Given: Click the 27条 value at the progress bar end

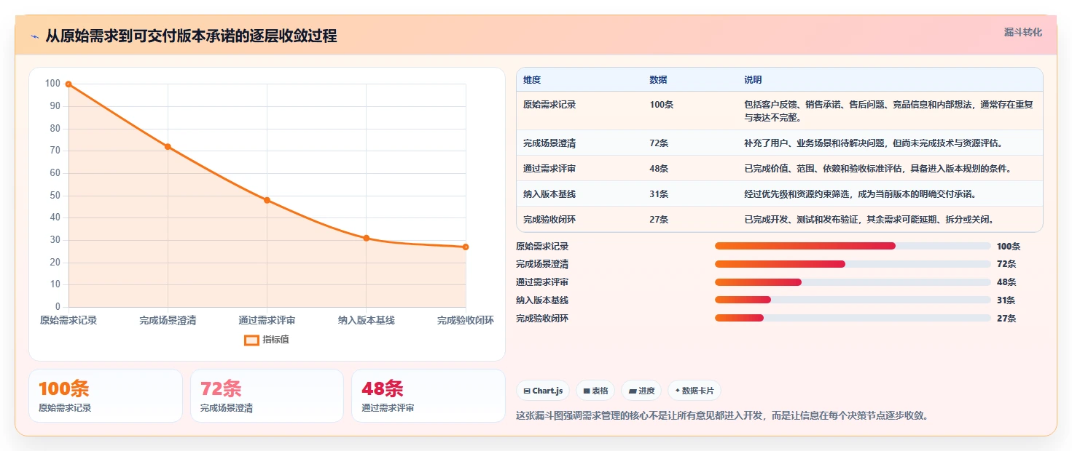Looking at the screenshot, I should [1006, 319].
